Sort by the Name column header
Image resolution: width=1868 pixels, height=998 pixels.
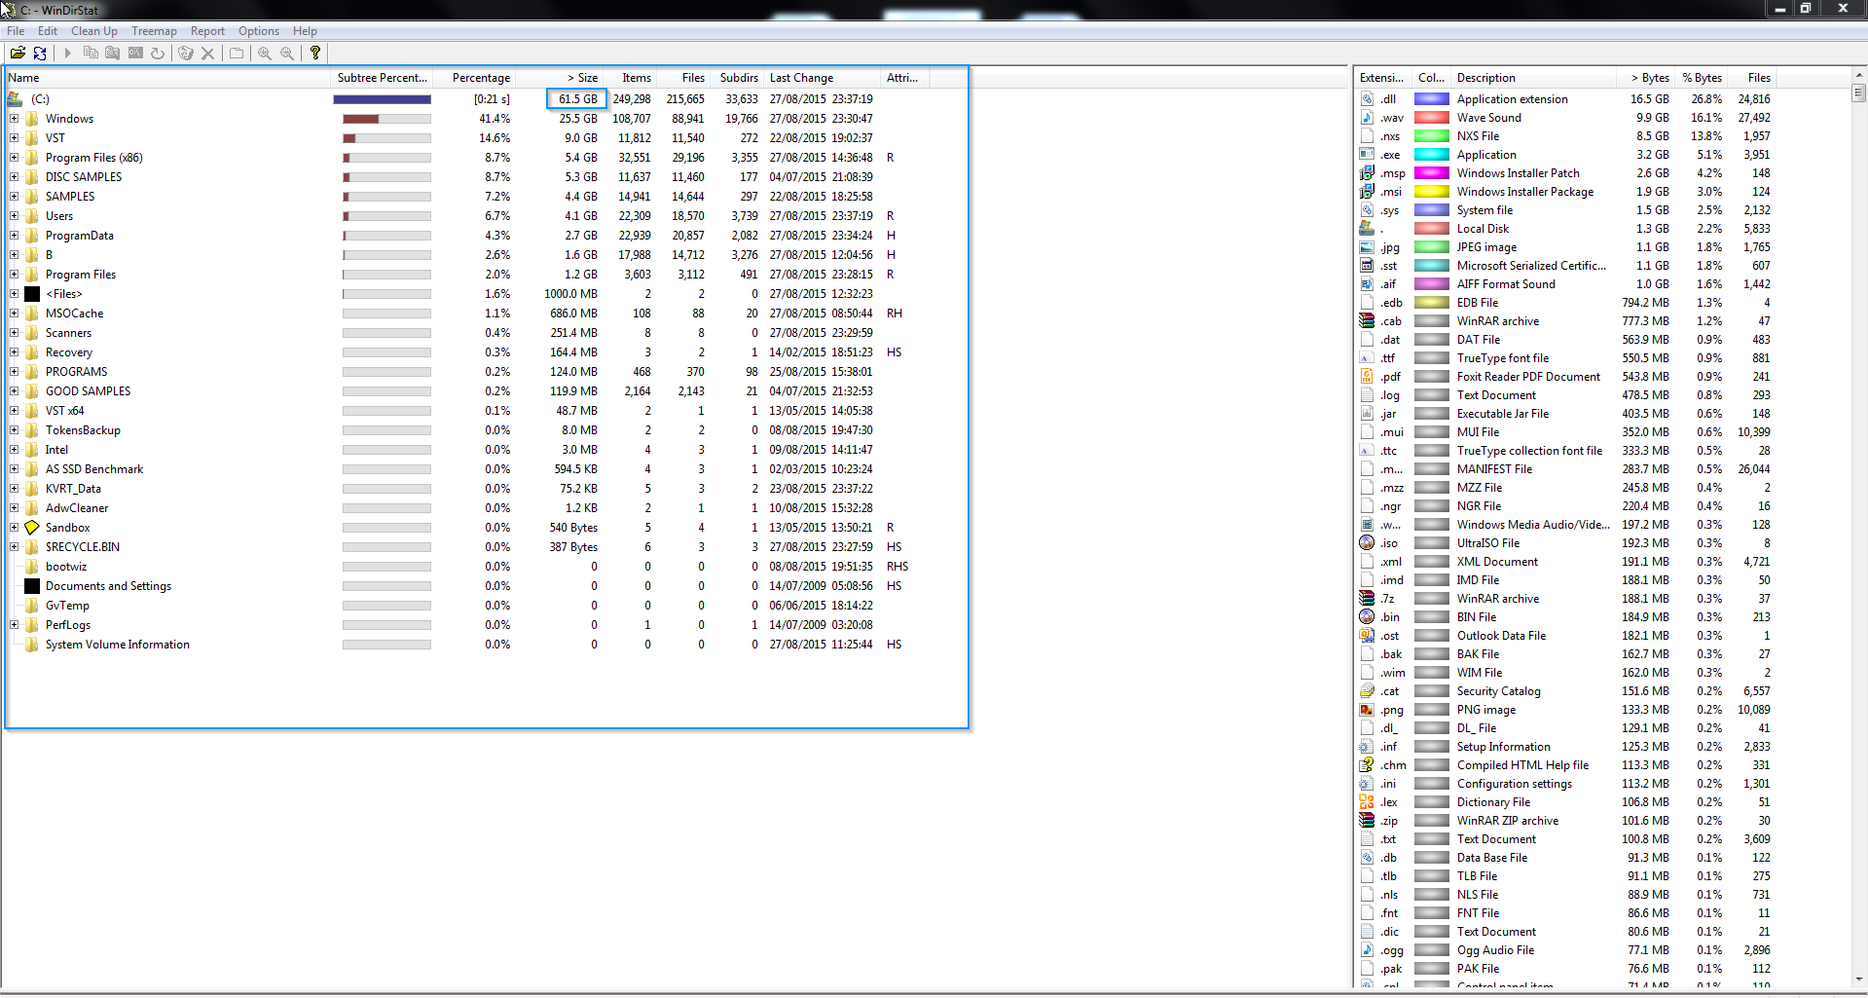(x=168, y=78)
